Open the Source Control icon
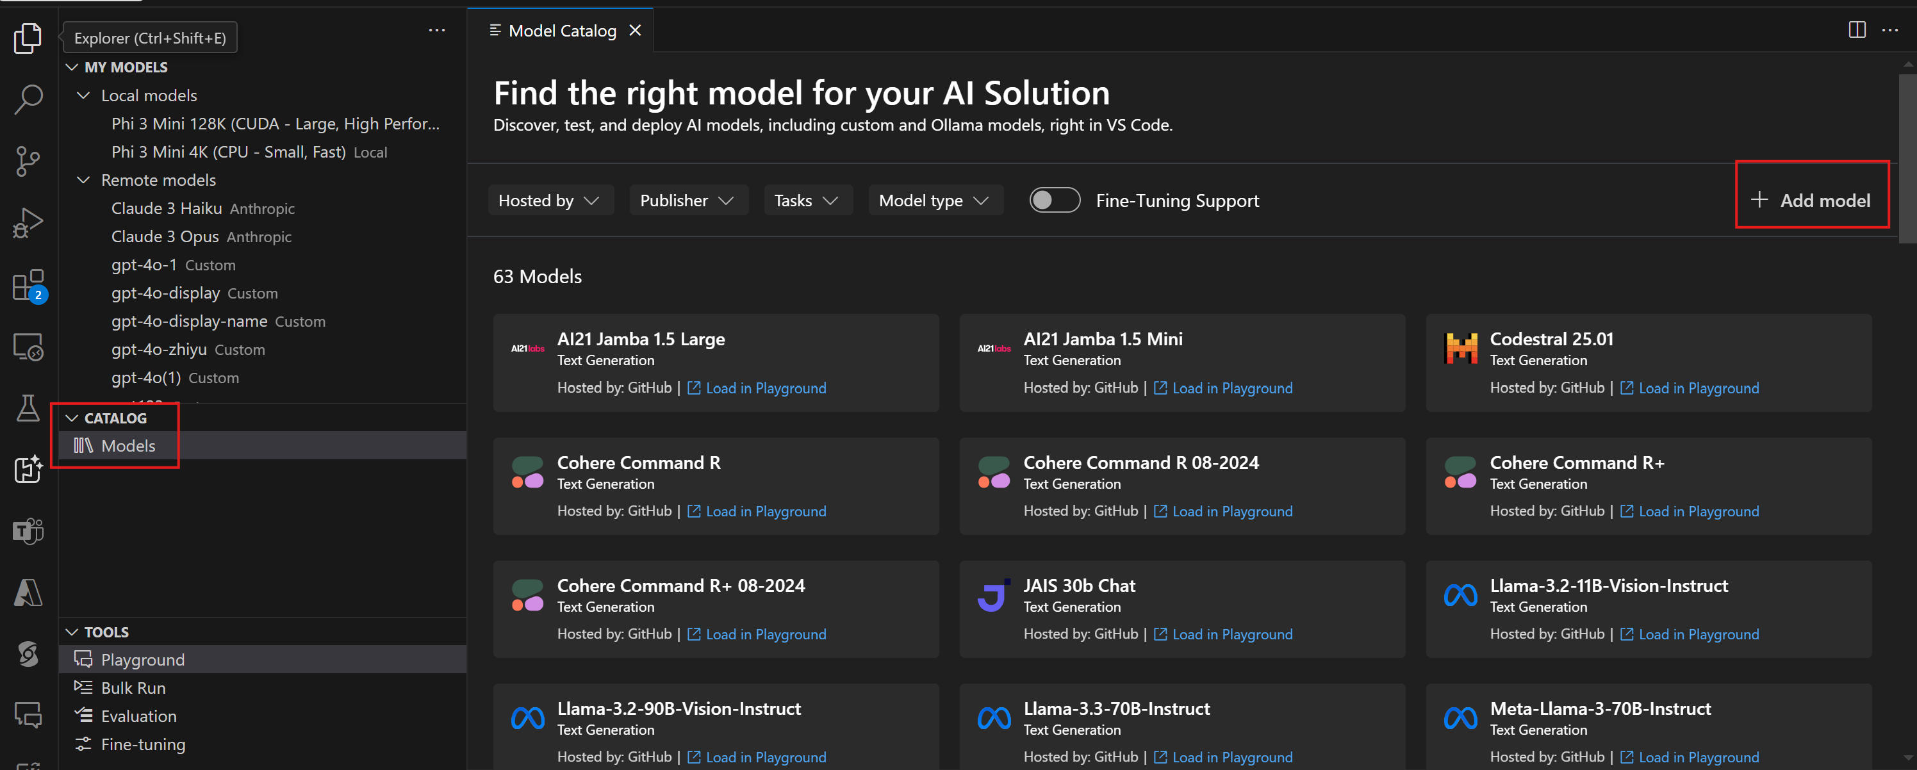1917x770 pixels. (x=28, y=161)
